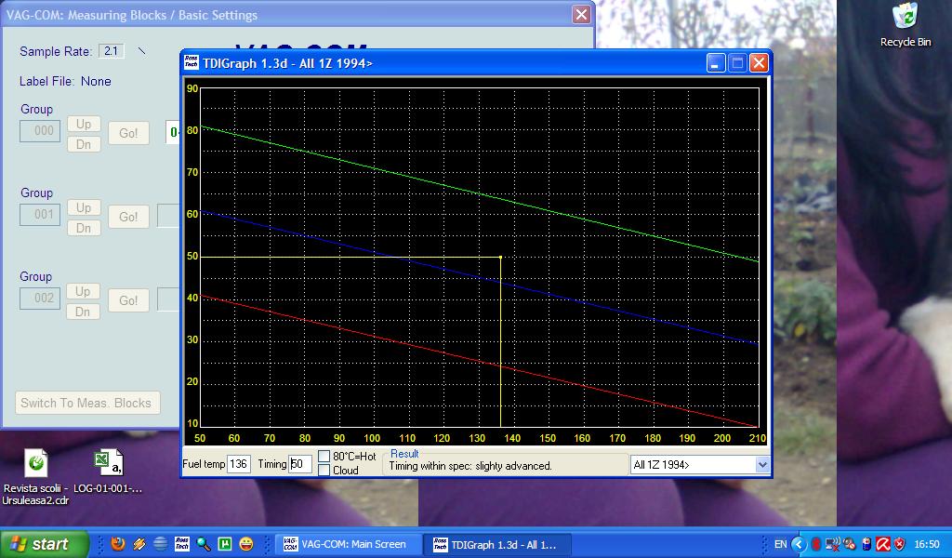Click the blocked-device tray icon with orange badge
Viewport: 952px width, 558px height.
click(850, 544)
